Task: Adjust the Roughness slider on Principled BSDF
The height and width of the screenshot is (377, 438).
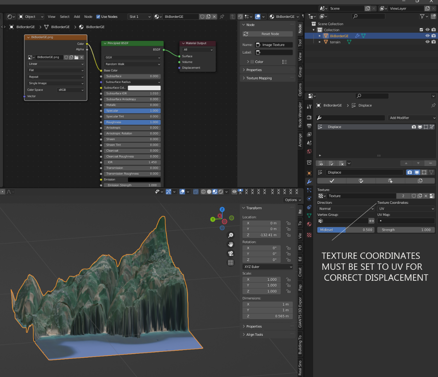Action: point(132,122)
